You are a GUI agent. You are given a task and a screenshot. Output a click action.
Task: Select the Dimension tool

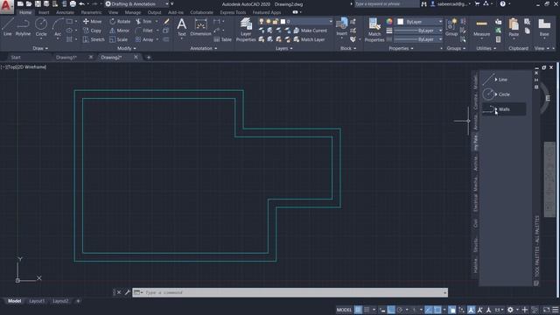(x=200, y=27)
